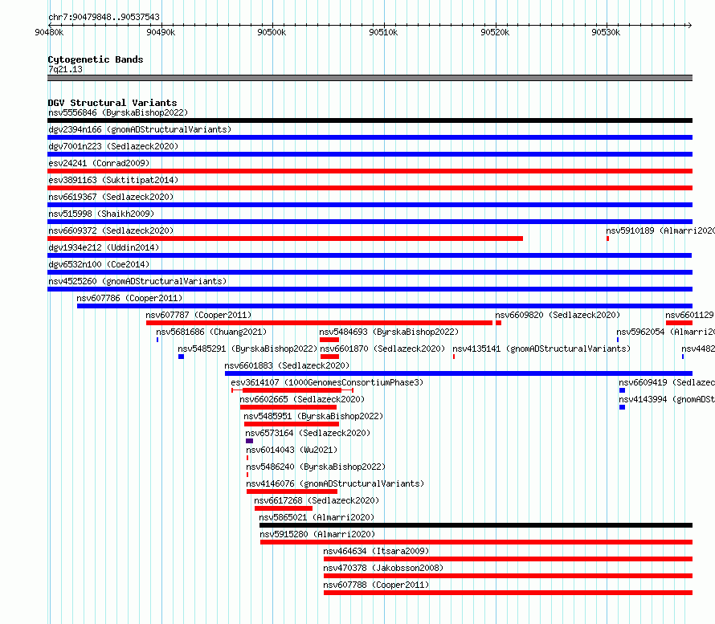Screen dimensions: 715x624
Task: Click the nsv607786 (Cooper2011) label
Action: click(129, 298)
